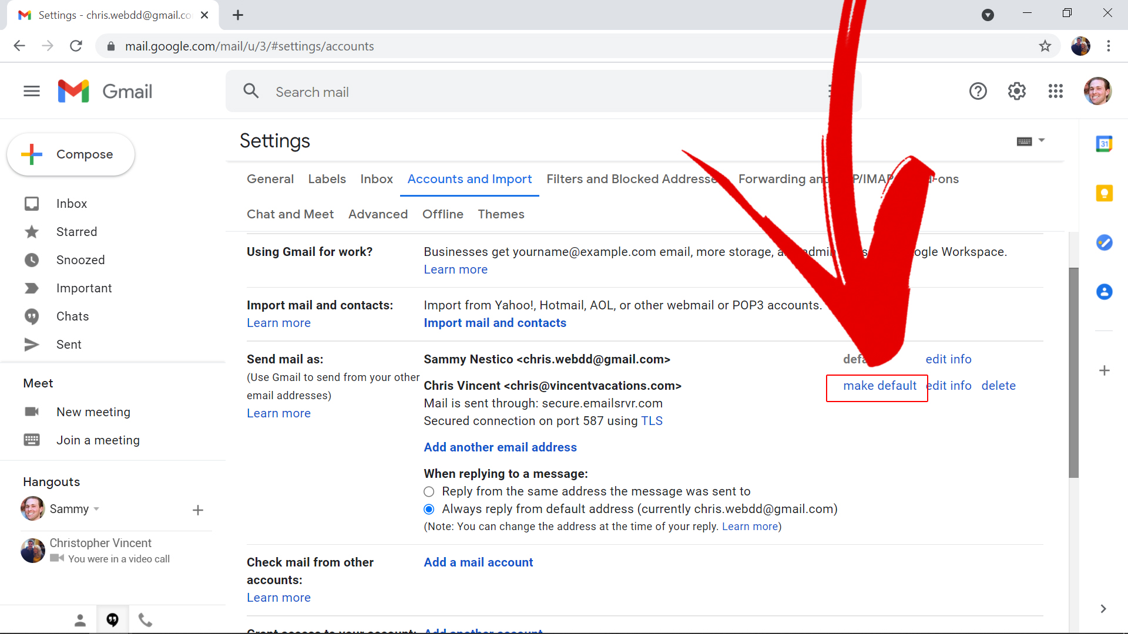
Task: Switch to Advanced settings tab
Action: 378,214
